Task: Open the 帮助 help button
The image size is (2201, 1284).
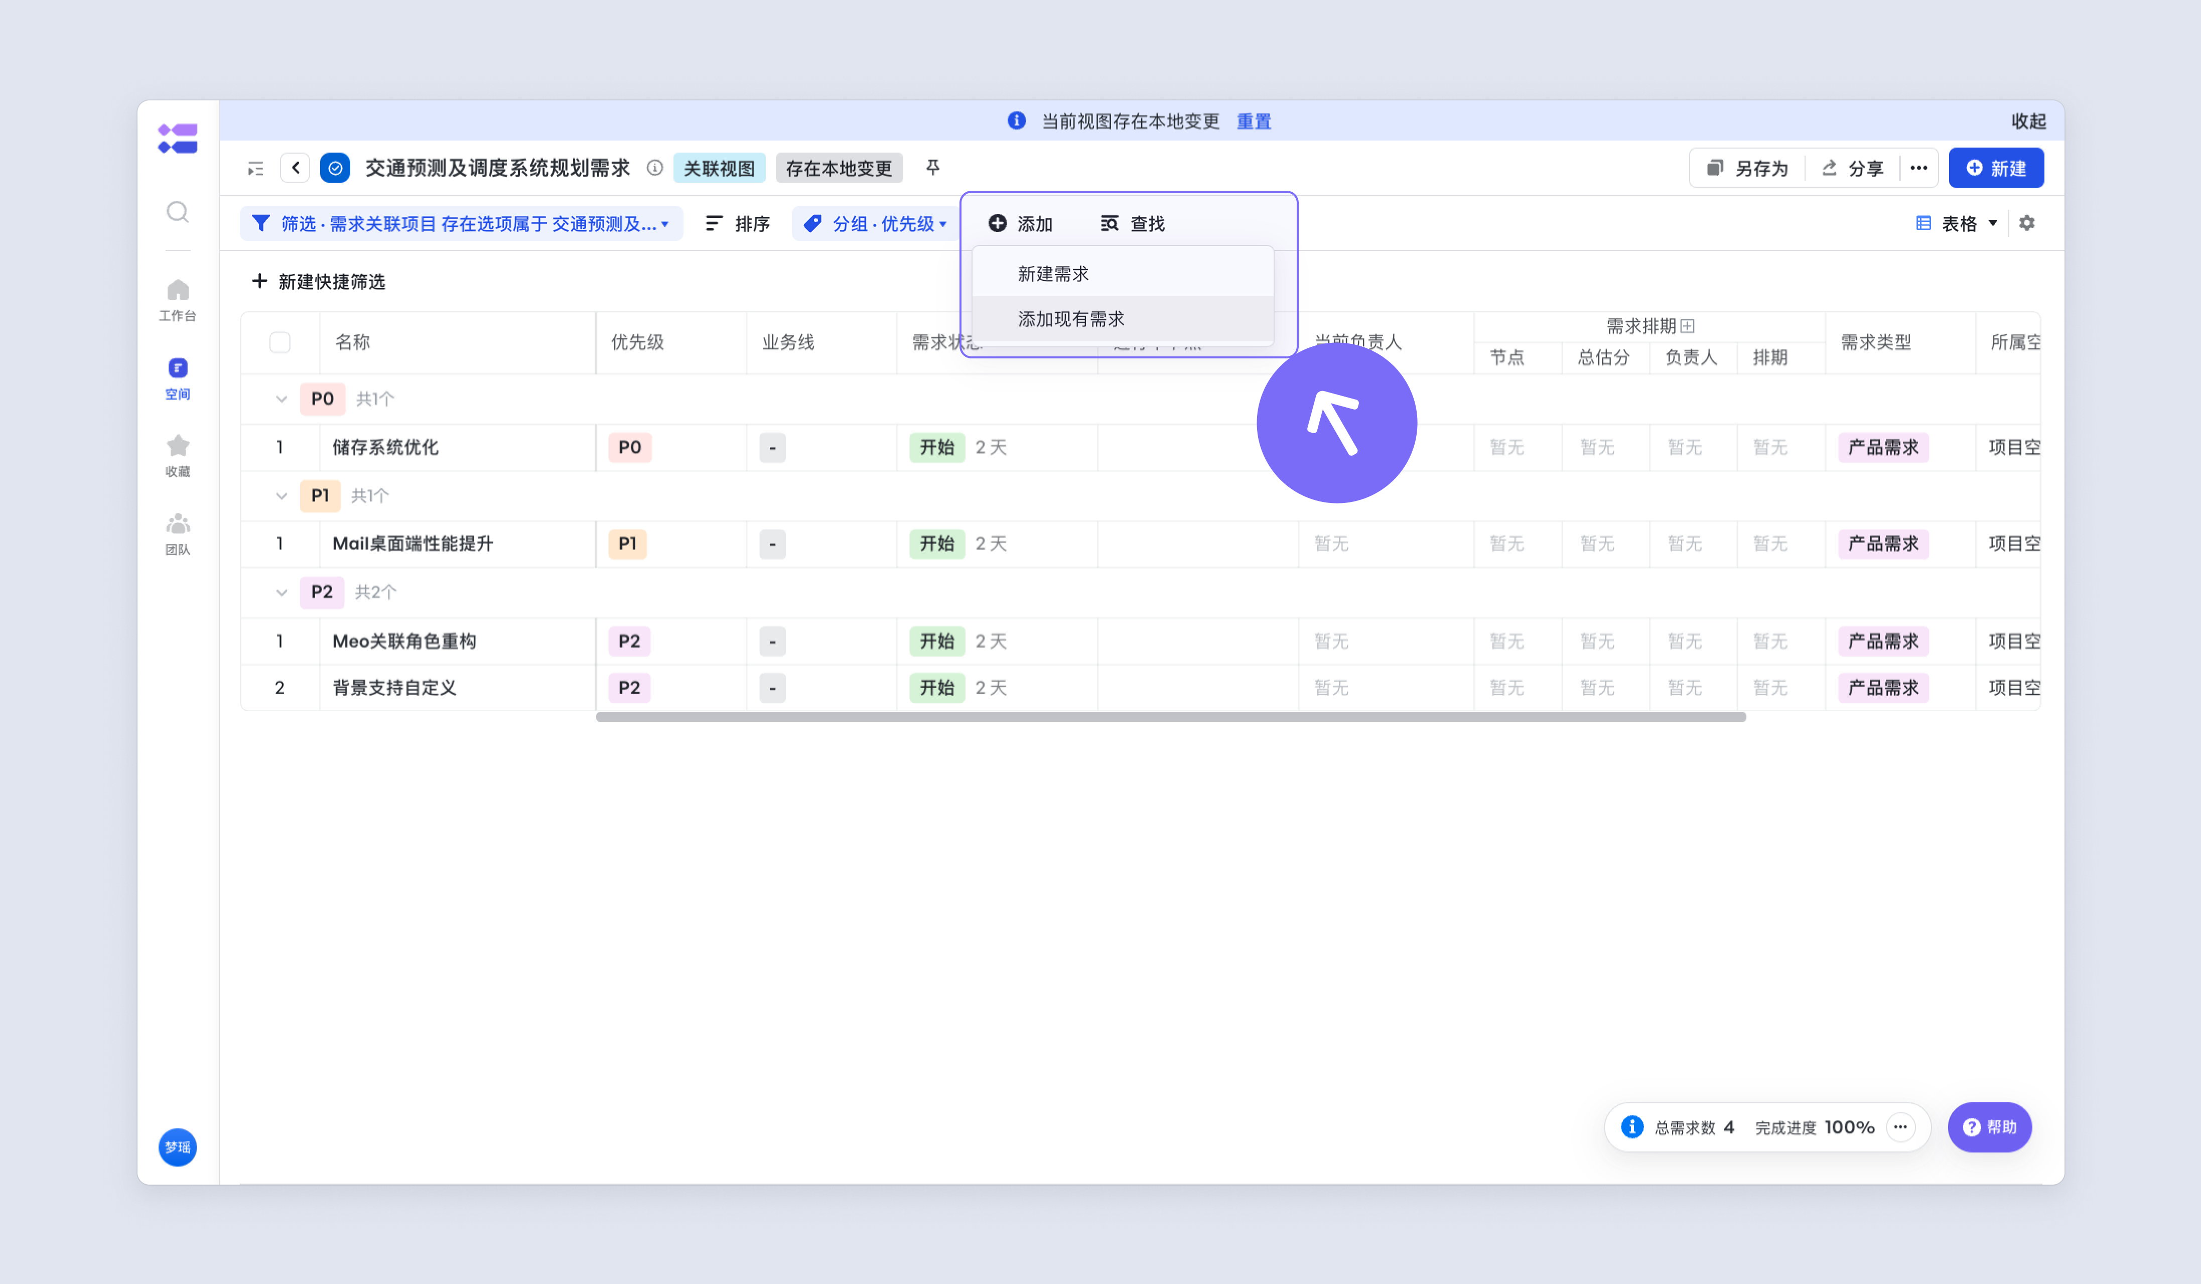Action: click(1990, 1127)
